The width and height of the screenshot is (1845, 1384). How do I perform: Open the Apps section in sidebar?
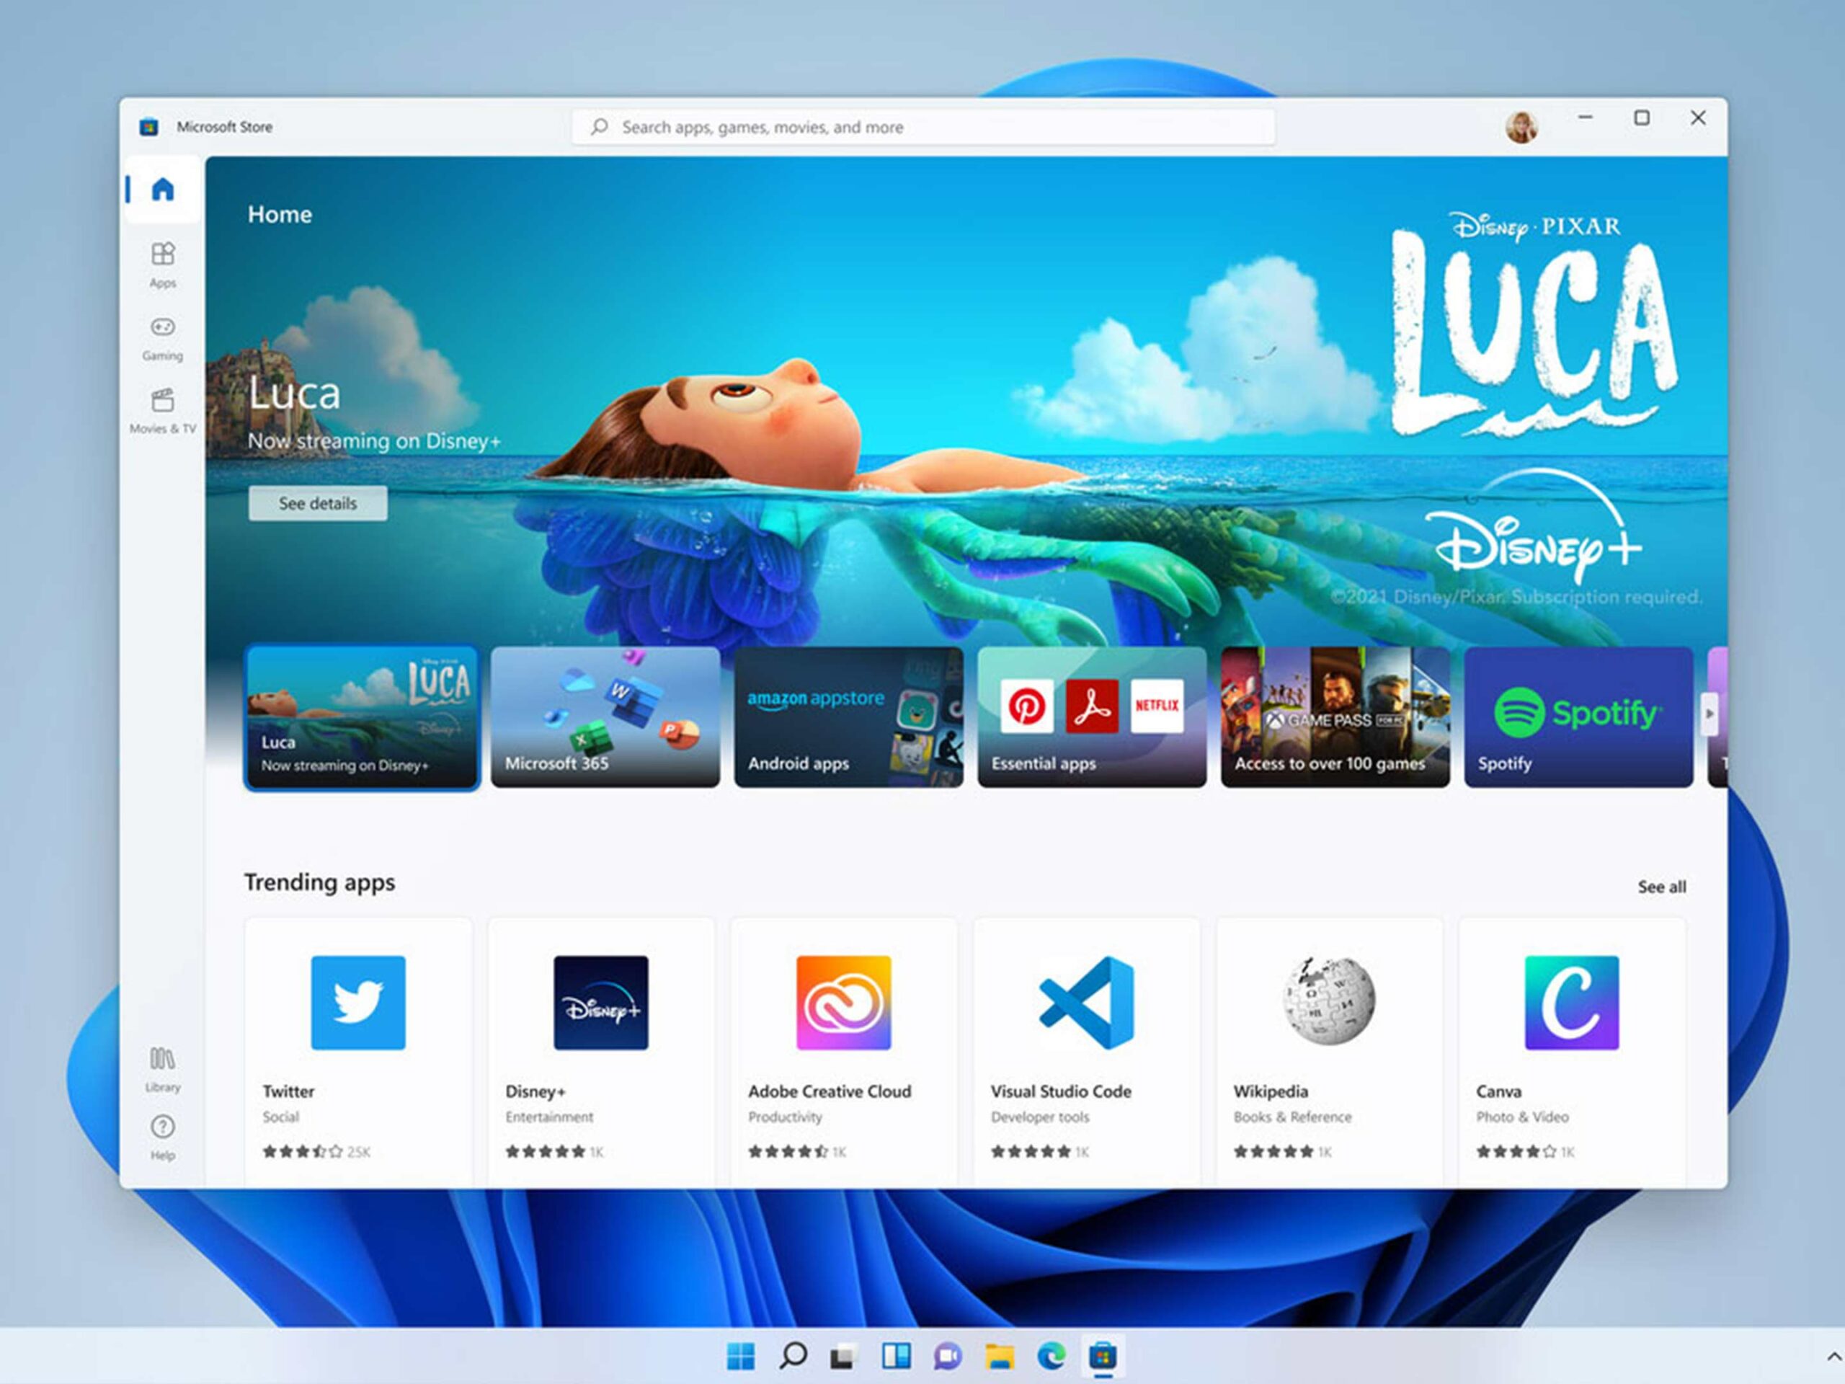click(163, 264)
